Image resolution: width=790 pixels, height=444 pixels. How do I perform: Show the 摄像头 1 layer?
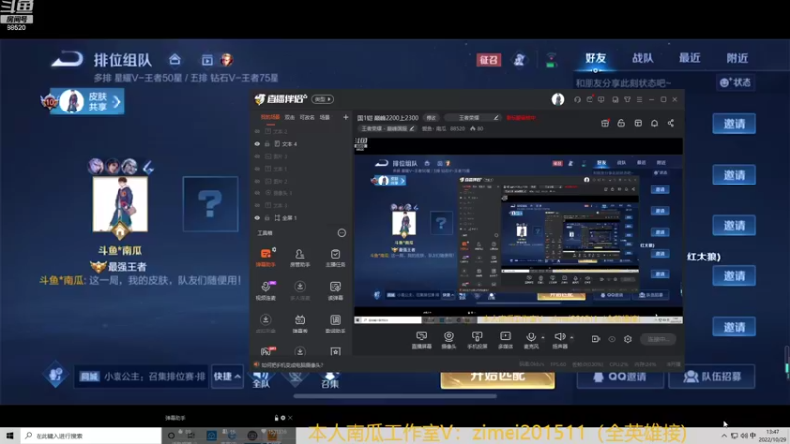pyautogui.click(x=257, y=193)
